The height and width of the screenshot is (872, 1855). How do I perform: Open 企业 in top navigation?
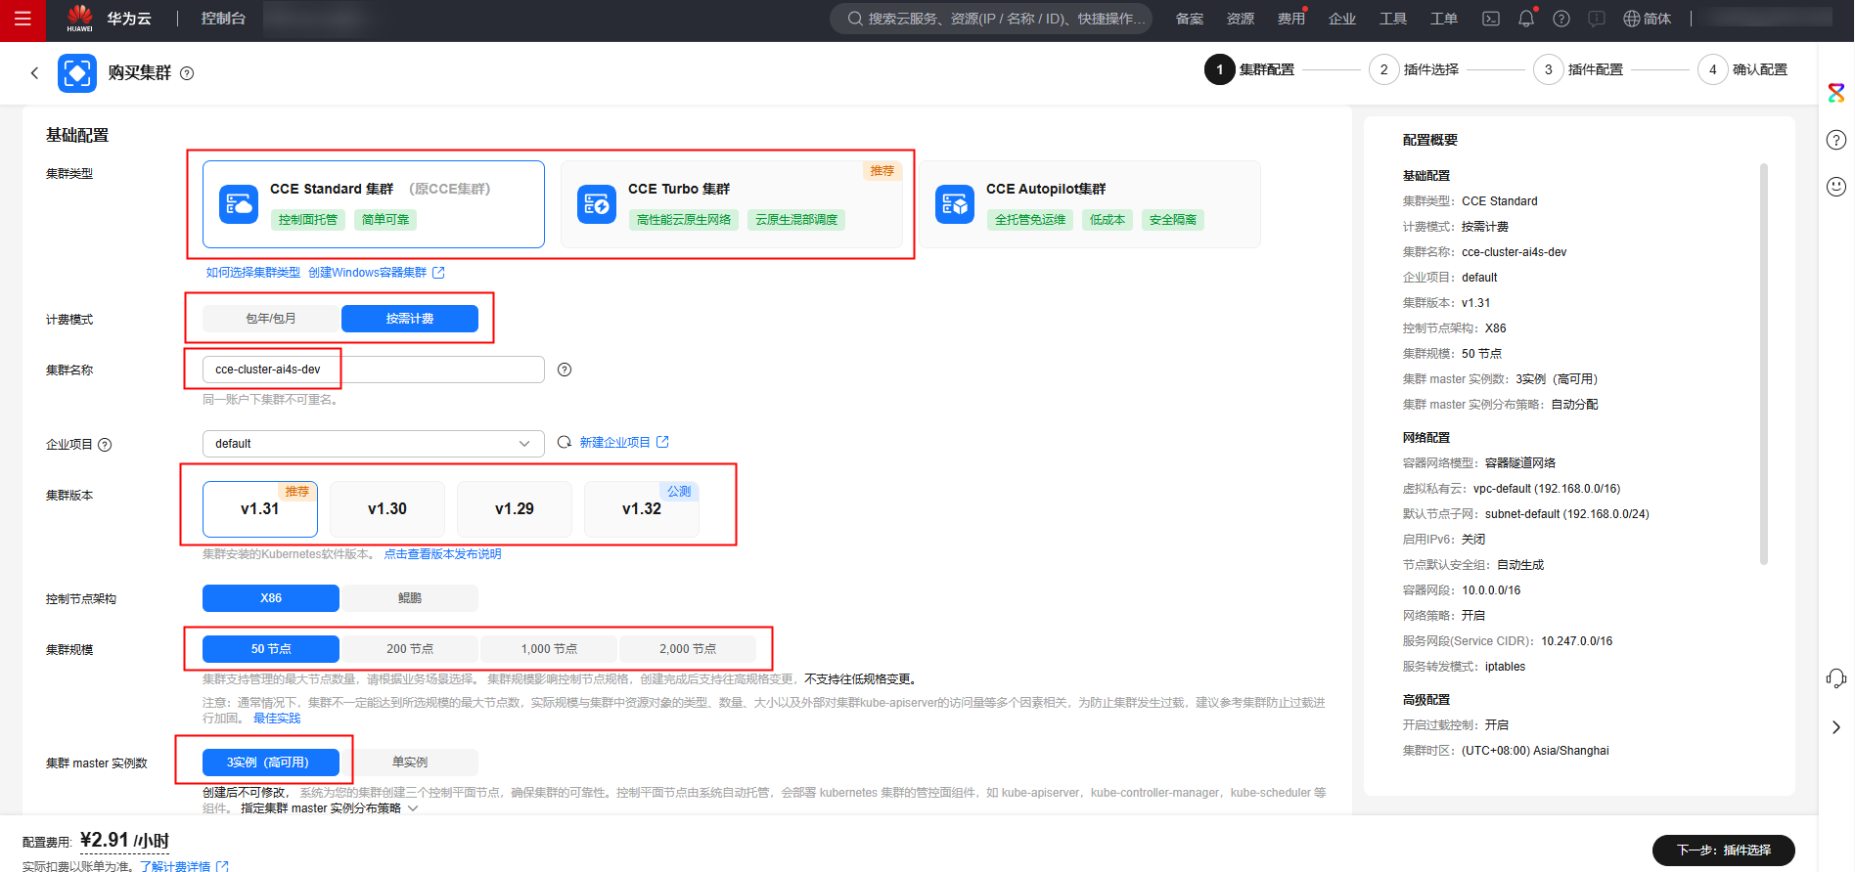(1342, 19)
